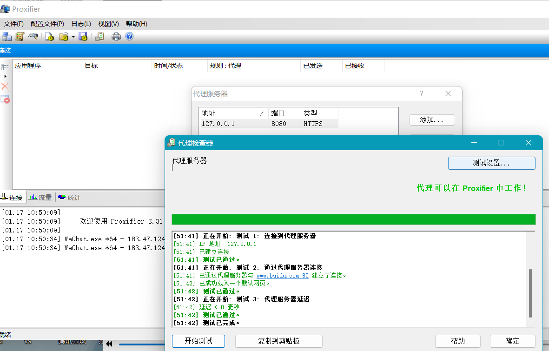Open the 配置文件(P) menu
Screen dimensions: 549x351
tap(47, 24)
